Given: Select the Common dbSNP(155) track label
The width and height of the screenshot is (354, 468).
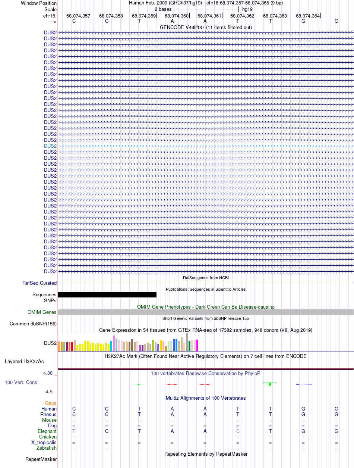Looking at the screenshot, I should click(x=33, y=324).
